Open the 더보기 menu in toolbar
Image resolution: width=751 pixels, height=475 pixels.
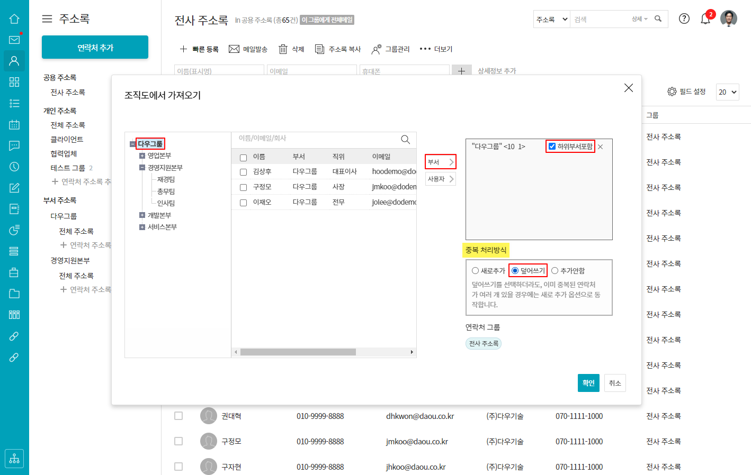click(x=436, y=49)
